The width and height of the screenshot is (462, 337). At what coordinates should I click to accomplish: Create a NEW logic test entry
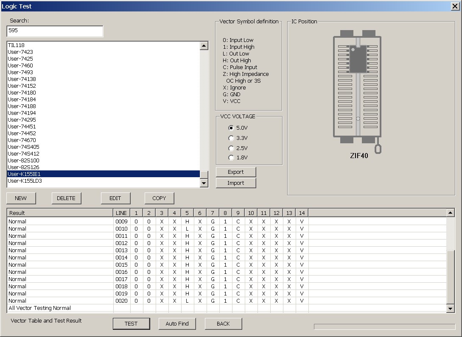(x=21, y=198)
